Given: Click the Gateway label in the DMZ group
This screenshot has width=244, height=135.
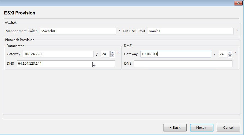Looking at the screenshot, I should [131, 54].
